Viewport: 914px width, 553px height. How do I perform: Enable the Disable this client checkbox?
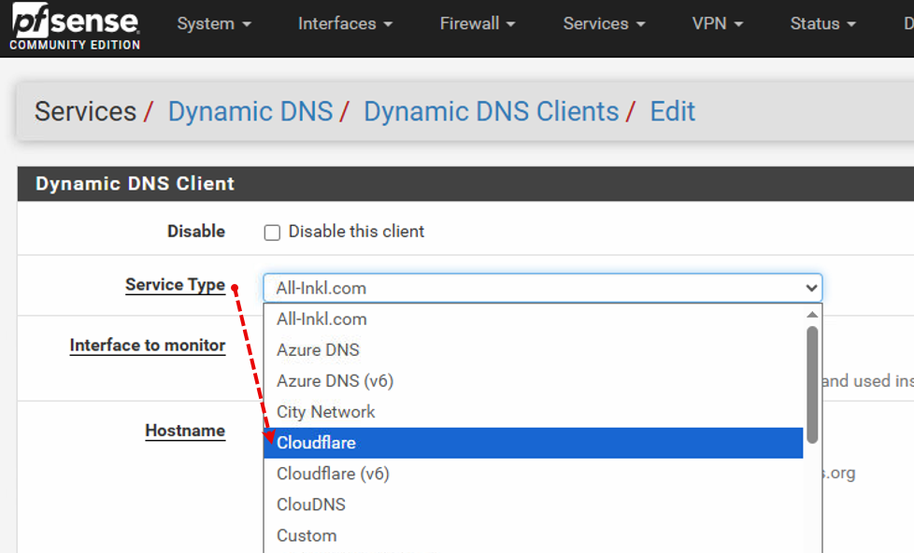(x=272, y=233)
